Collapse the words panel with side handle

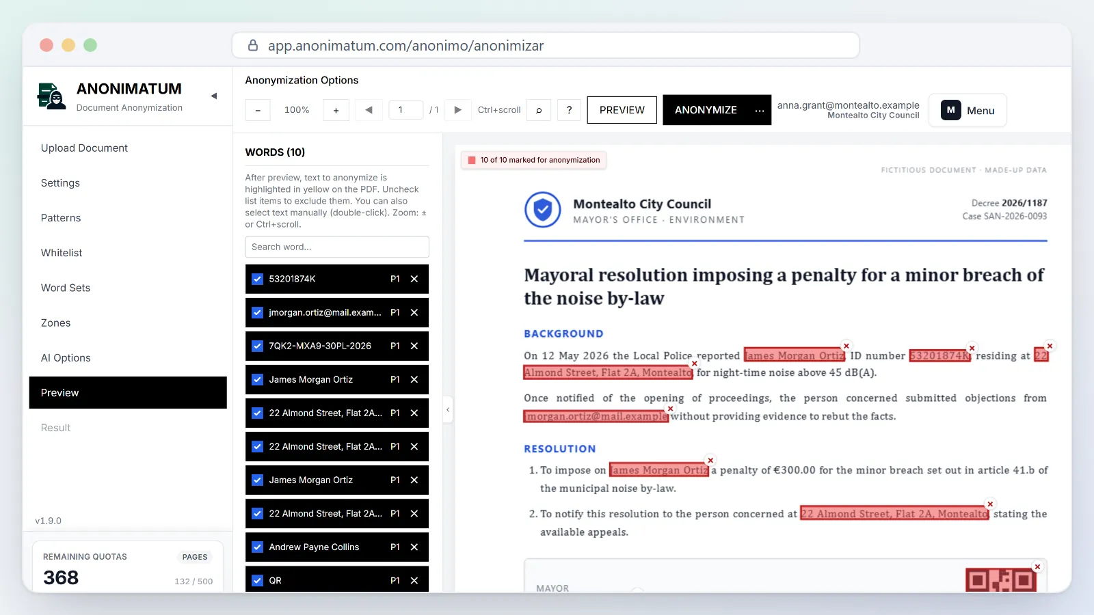point(448,410)
